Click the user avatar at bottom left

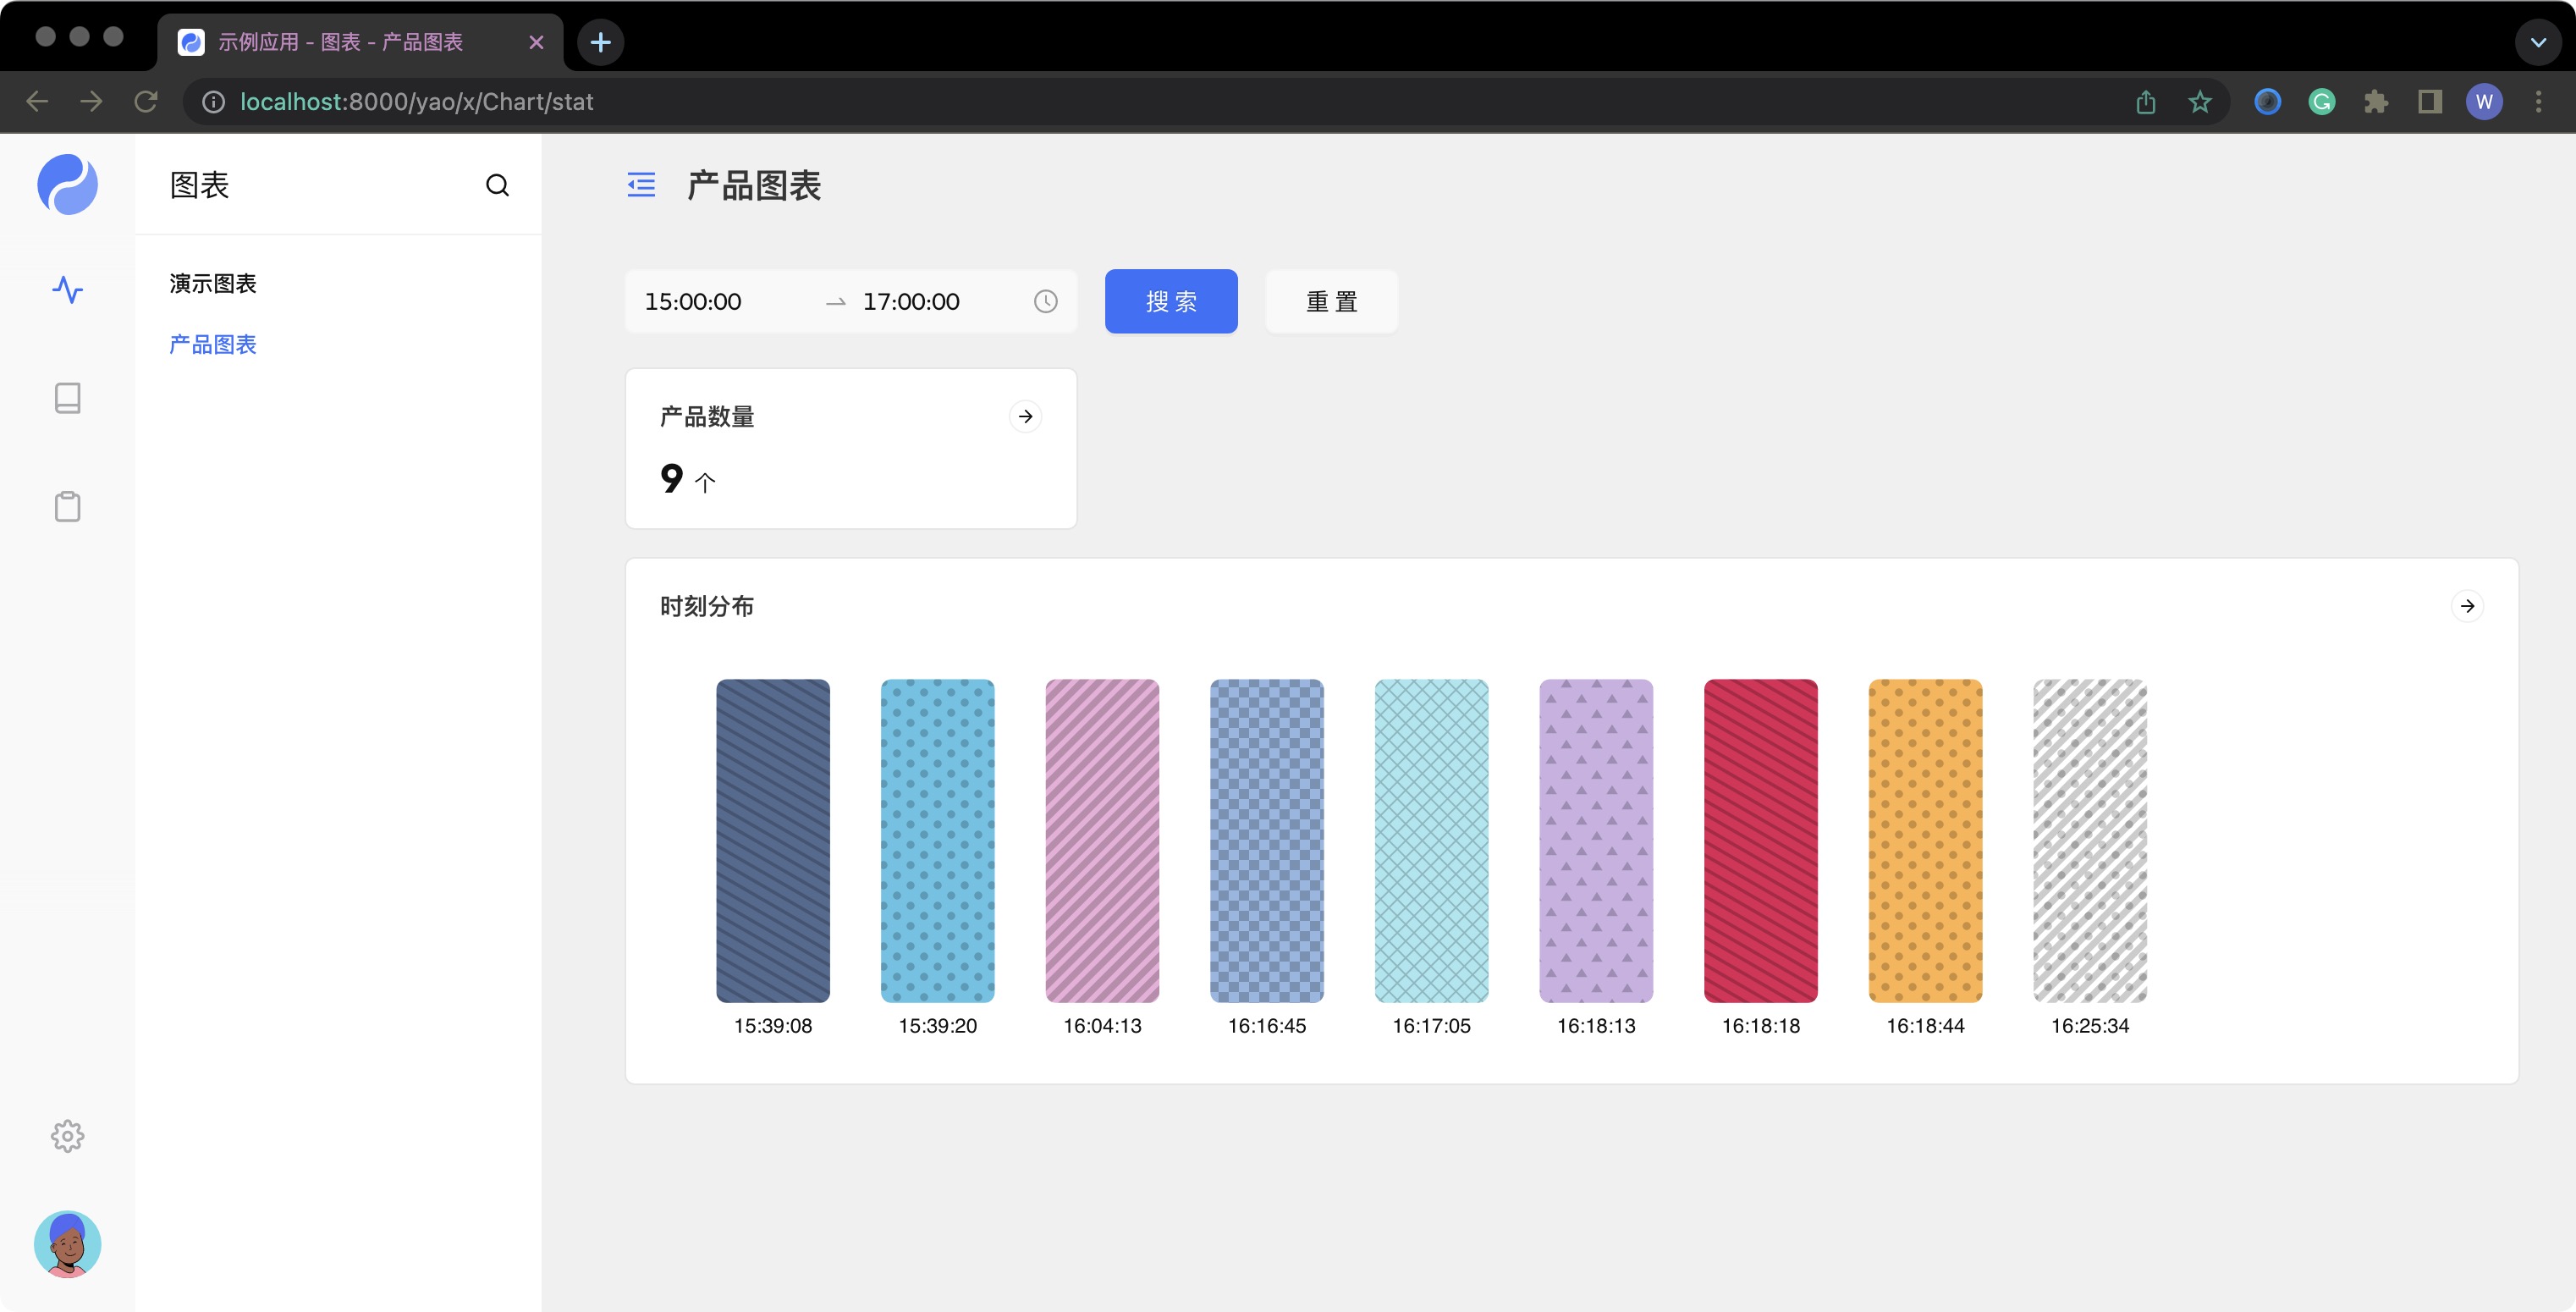click(67, 1244)
